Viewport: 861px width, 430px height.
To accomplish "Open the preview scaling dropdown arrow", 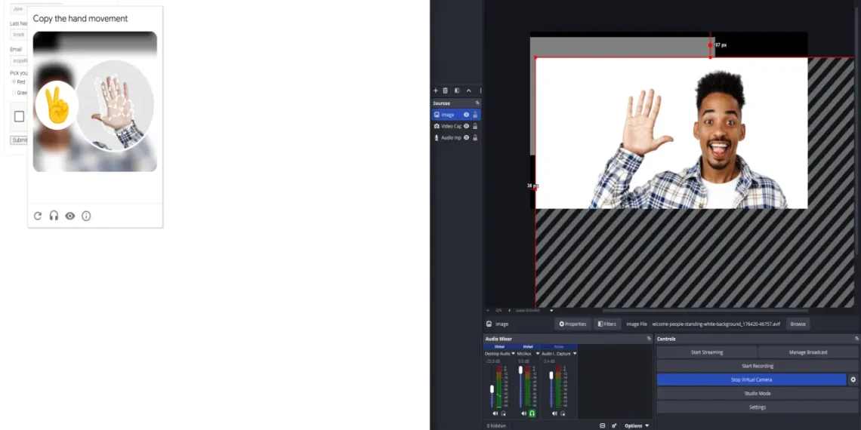I will pos(551,311).
